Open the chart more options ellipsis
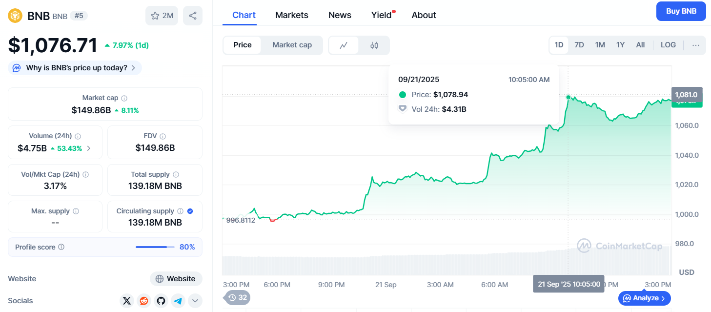The image size is (711, 312). pyautogui.click(x=696, y=45)
